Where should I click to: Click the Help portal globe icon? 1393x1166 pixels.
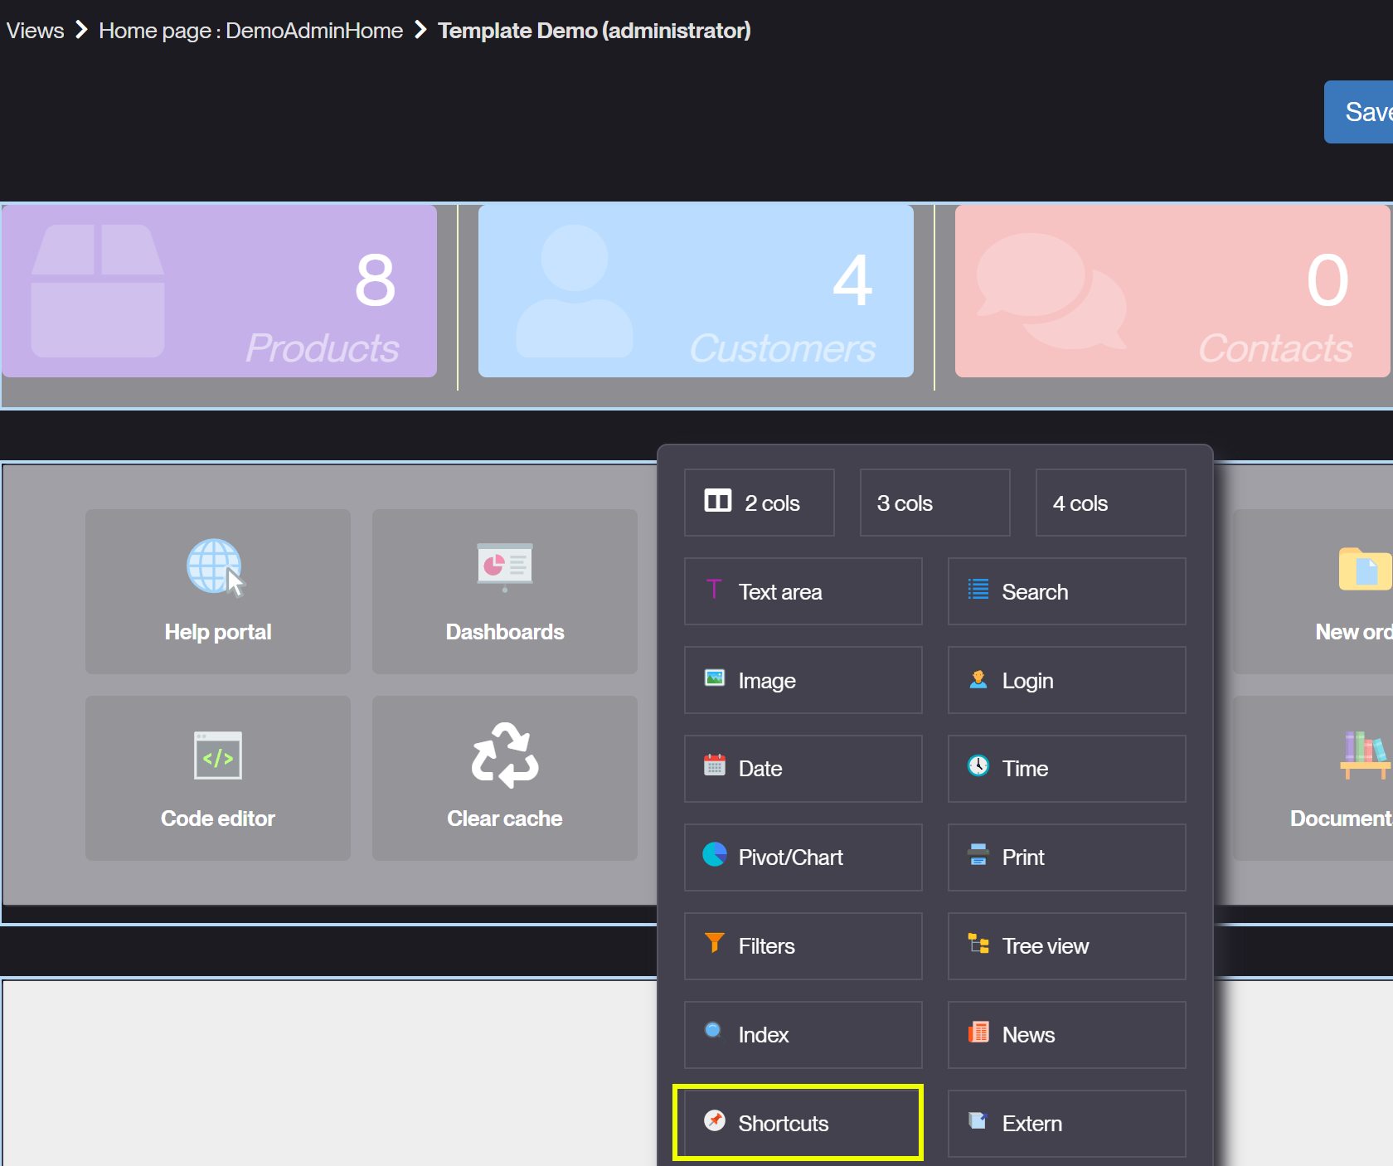coord(215,566)
